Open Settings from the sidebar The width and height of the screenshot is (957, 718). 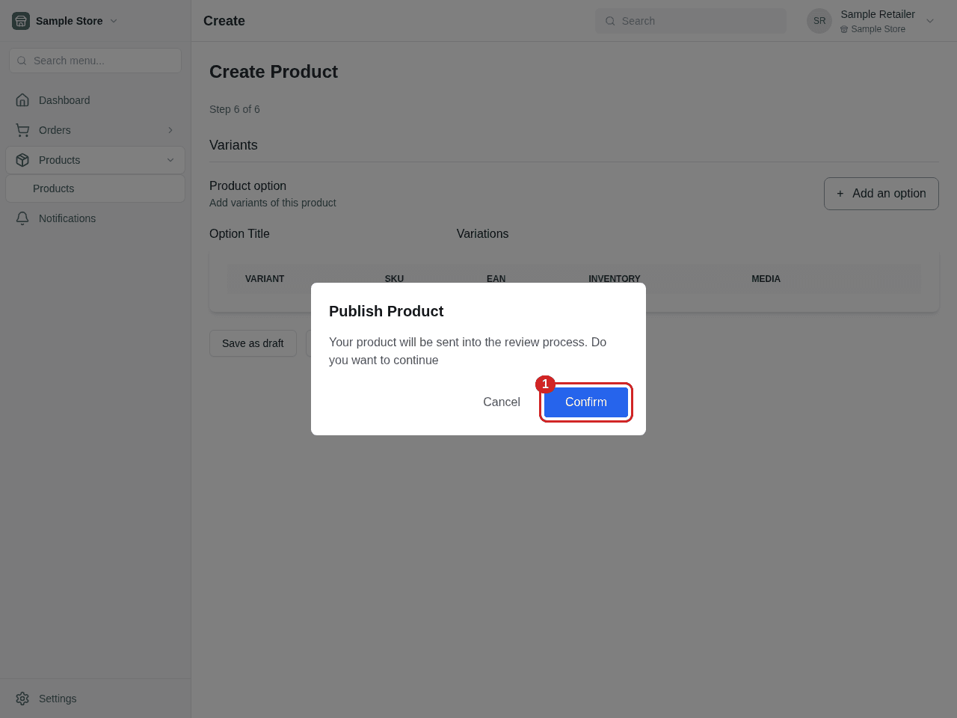(95, 699)
